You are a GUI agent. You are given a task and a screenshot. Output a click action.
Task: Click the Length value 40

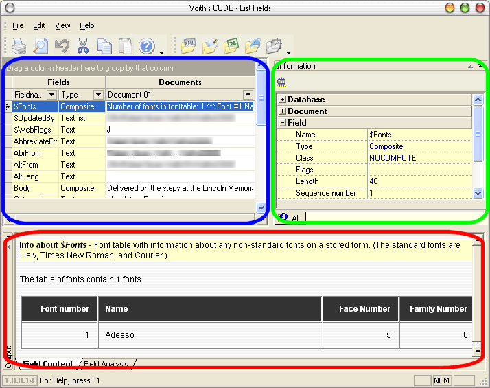[373, 181]
